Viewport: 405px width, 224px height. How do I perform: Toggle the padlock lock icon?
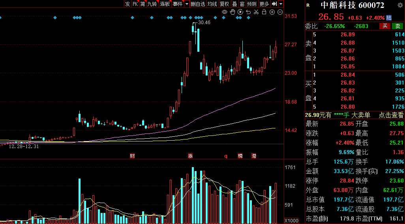(x=264, y=12)
